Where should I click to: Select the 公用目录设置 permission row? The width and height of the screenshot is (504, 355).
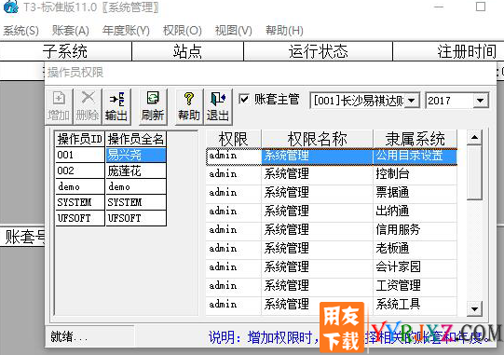(x=332, y=157)
